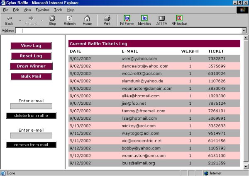Select the slamdunk@yahoo.de e-mail cell
249x176 pixels.
pyautogui.click(x=142, y=81)
